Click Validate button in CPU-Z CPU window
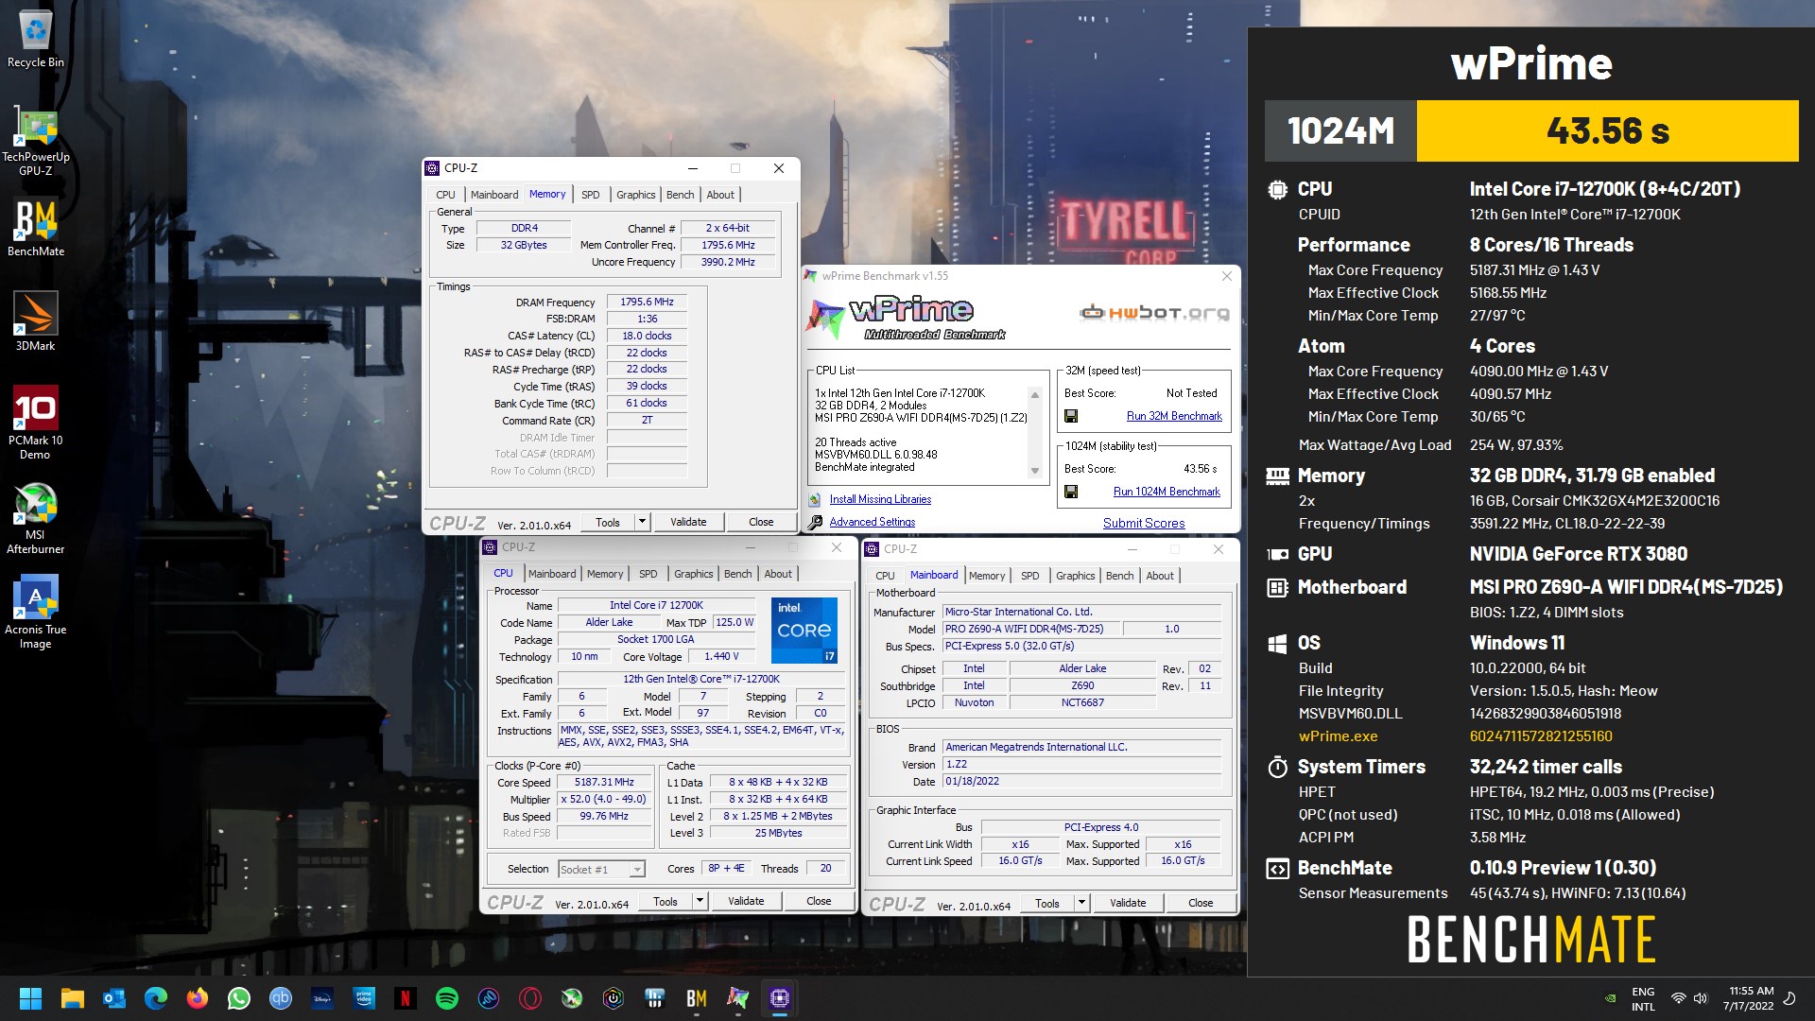The width and height of the screenshot is (1815, 1021). (746, 901)
